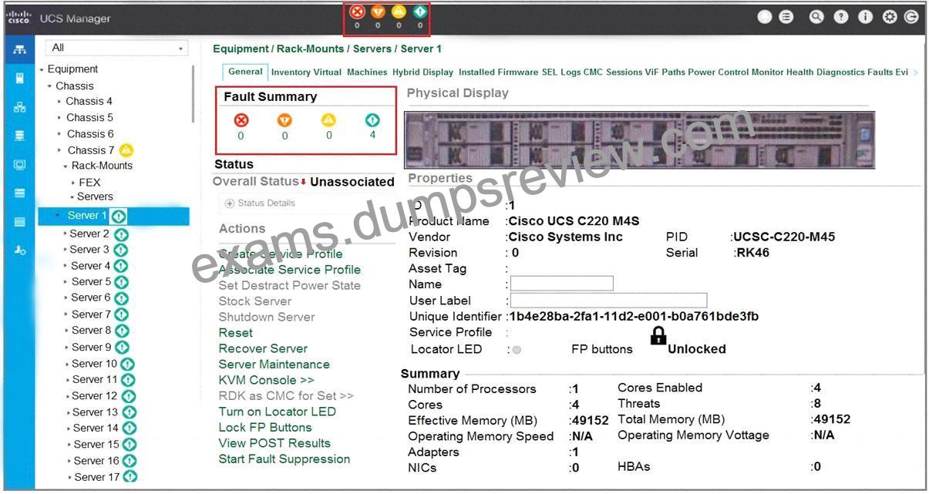The height and width of the screenshot is (494, 929).
Task: Open the All filter dropdown
Action: click(x=116, y=48)
